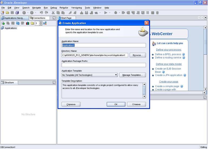Click the info icon beside Define a BPEL process
Viewport: 208px width, 149px height.
tap(183, 54)
